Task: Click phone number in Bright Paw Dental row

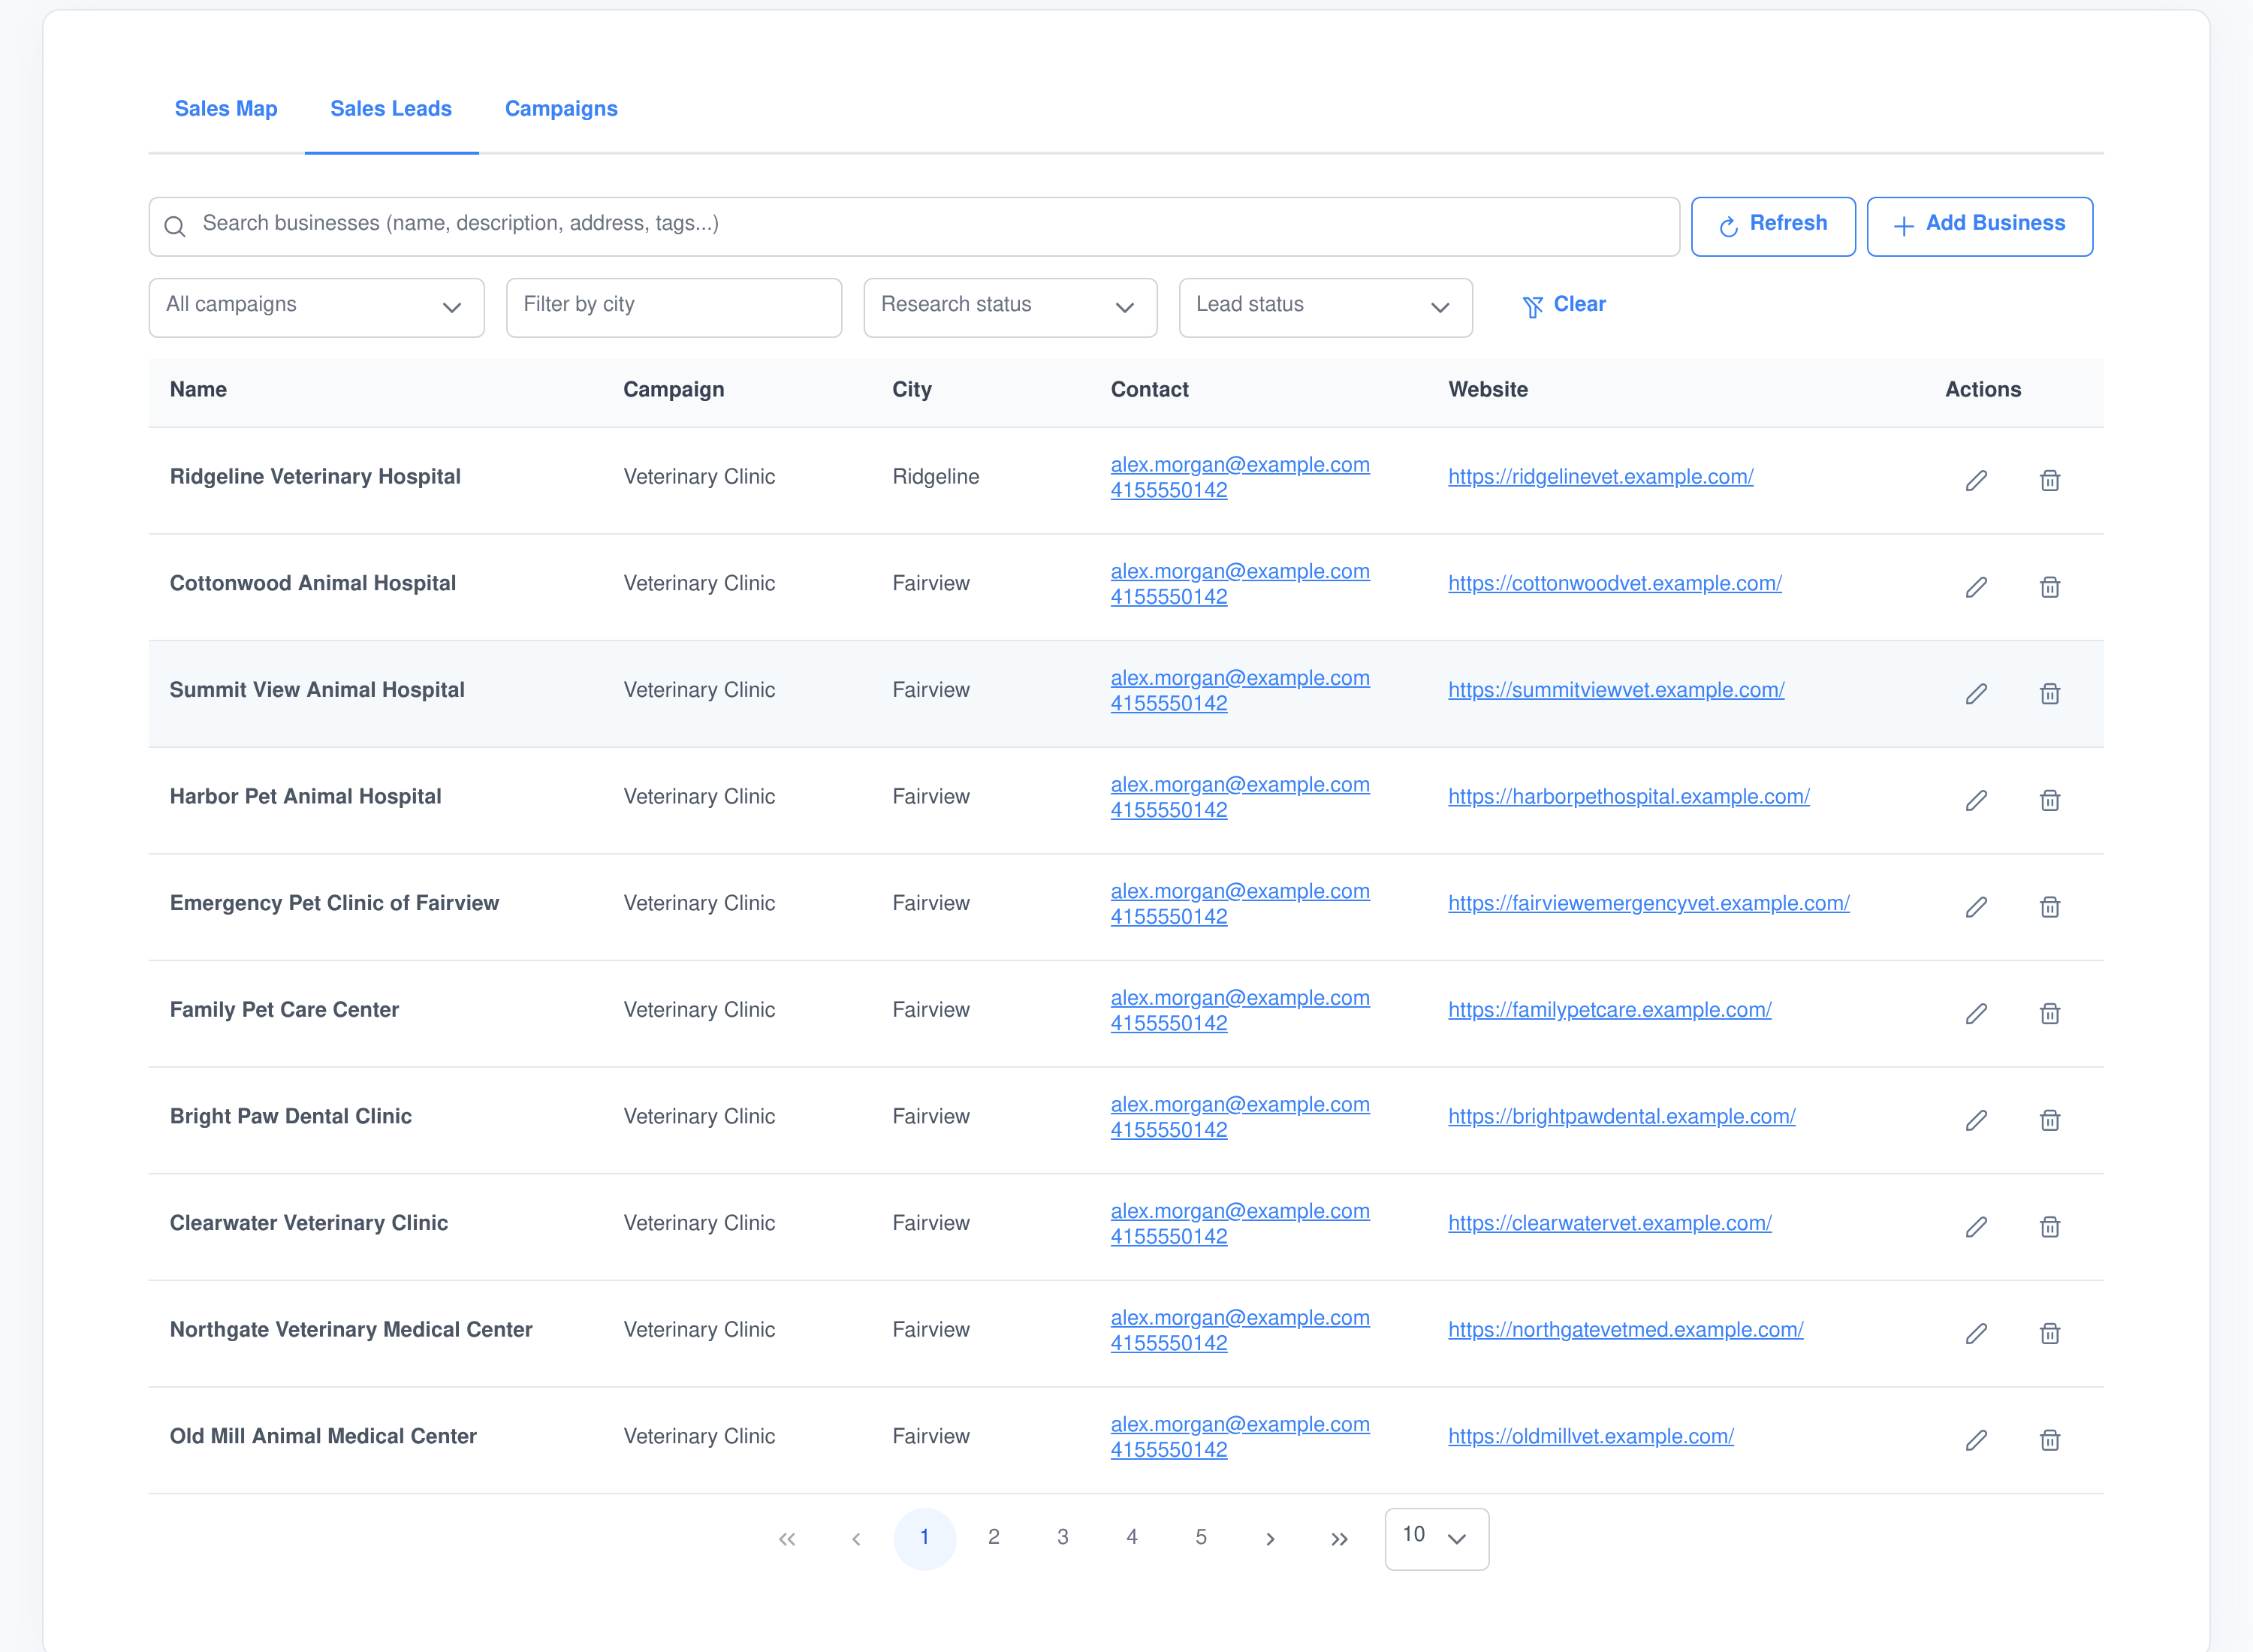Action: (1169, 1130)
